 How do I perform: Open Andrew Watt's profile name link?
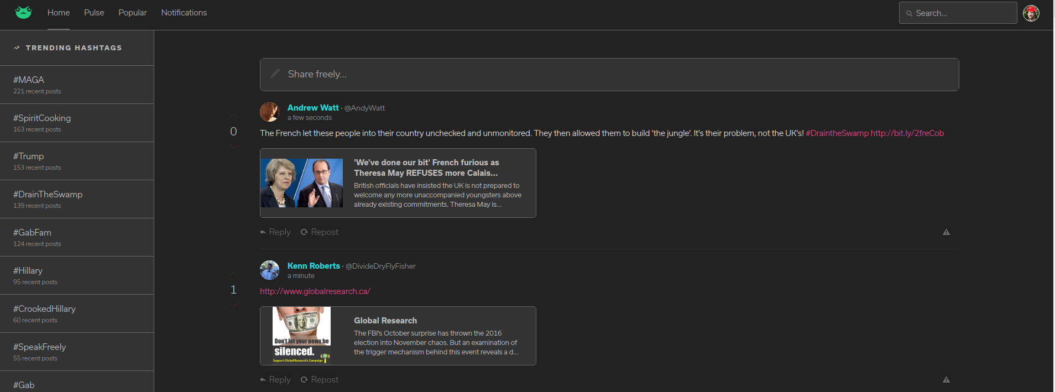[313, 108]
